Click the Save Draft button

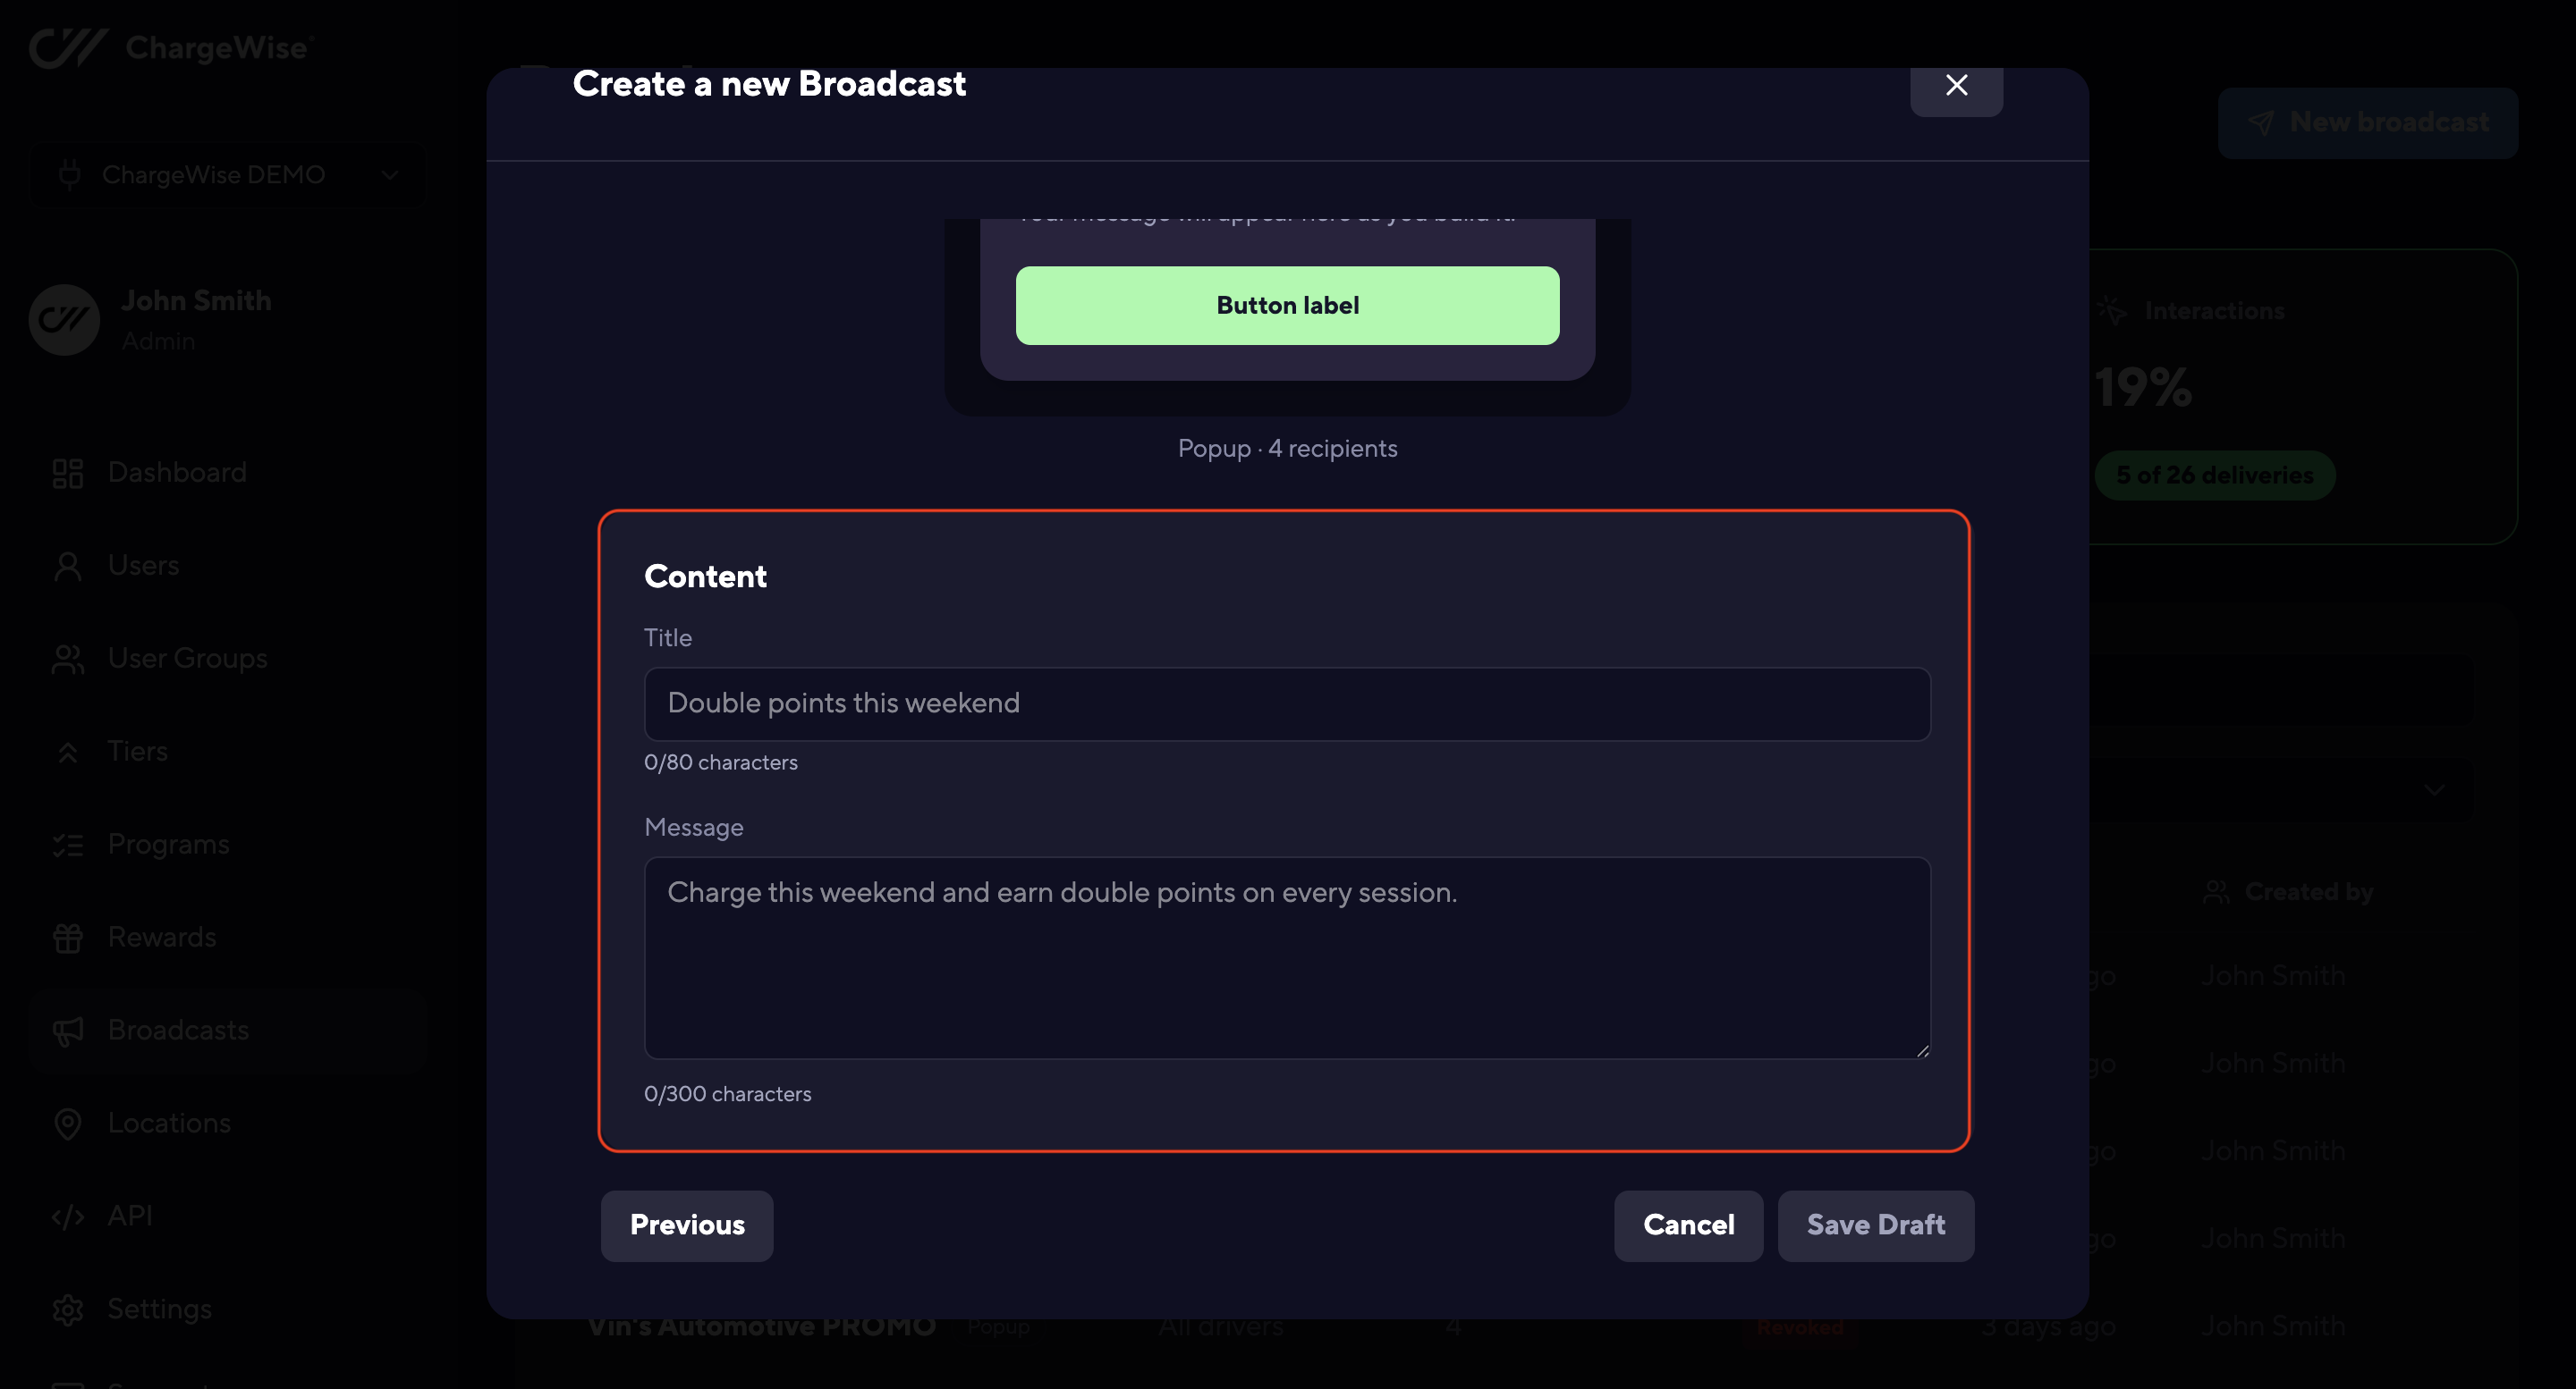1875,1225
